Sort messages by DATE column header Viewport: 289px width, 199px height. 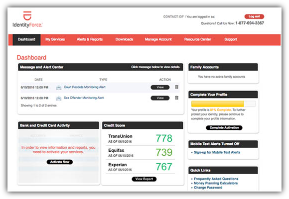pos(38,80)
